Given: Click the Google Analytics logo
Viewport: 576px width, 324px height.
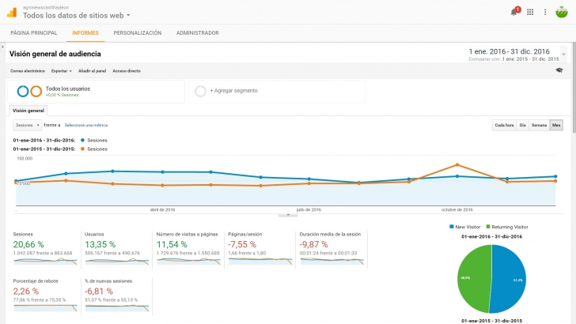Looking at the screenshot, I should pos(11,12).
